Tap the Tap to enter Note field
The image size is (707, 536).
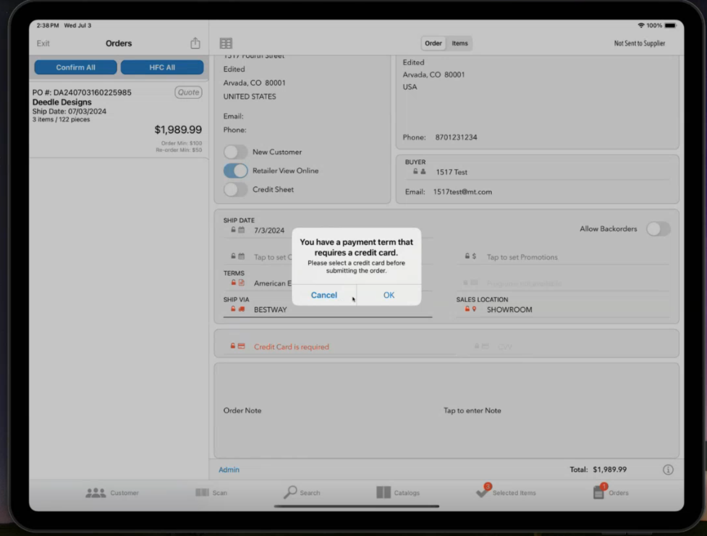[472, 410]
